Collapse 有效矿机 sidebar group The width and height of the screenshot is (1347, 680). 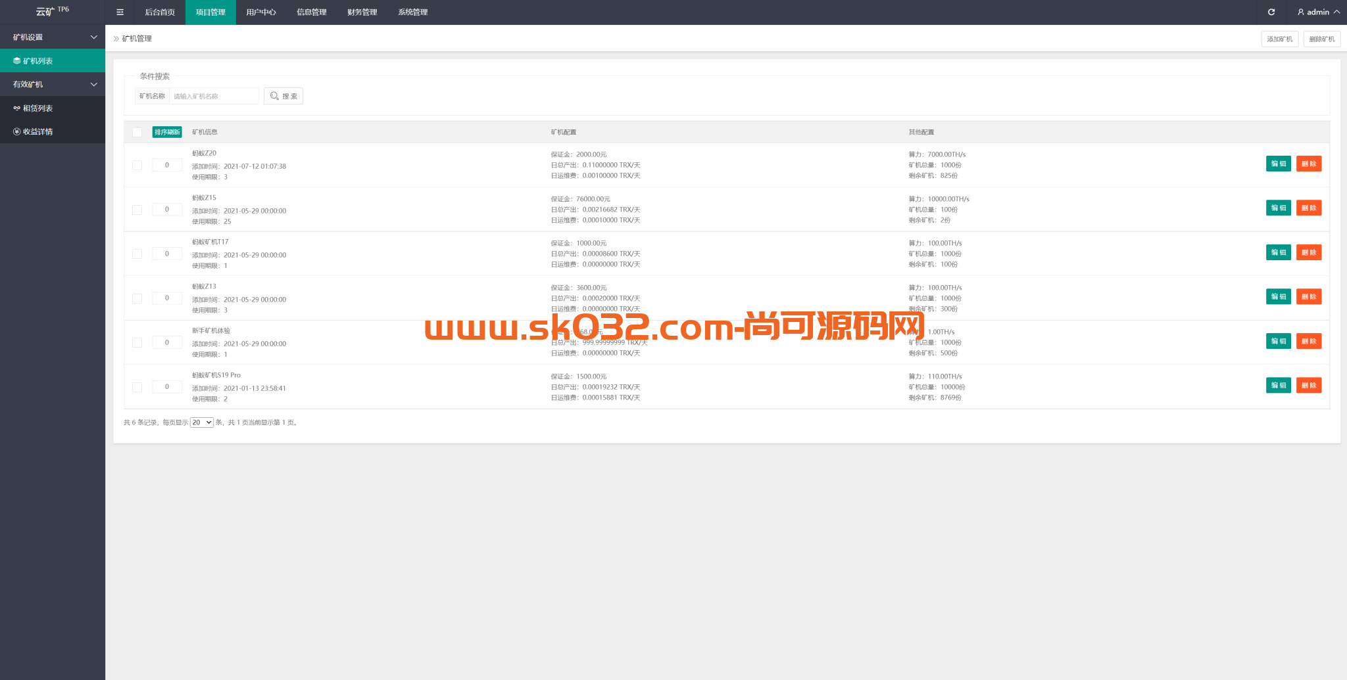[53, 84]
